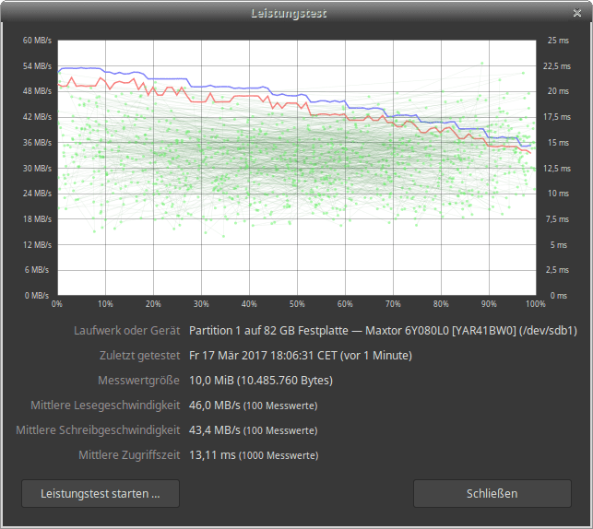Click the 0 ms axis label
Image resolution: width=593 pixels, height=529 pixels.
click(x=559, y=296)
